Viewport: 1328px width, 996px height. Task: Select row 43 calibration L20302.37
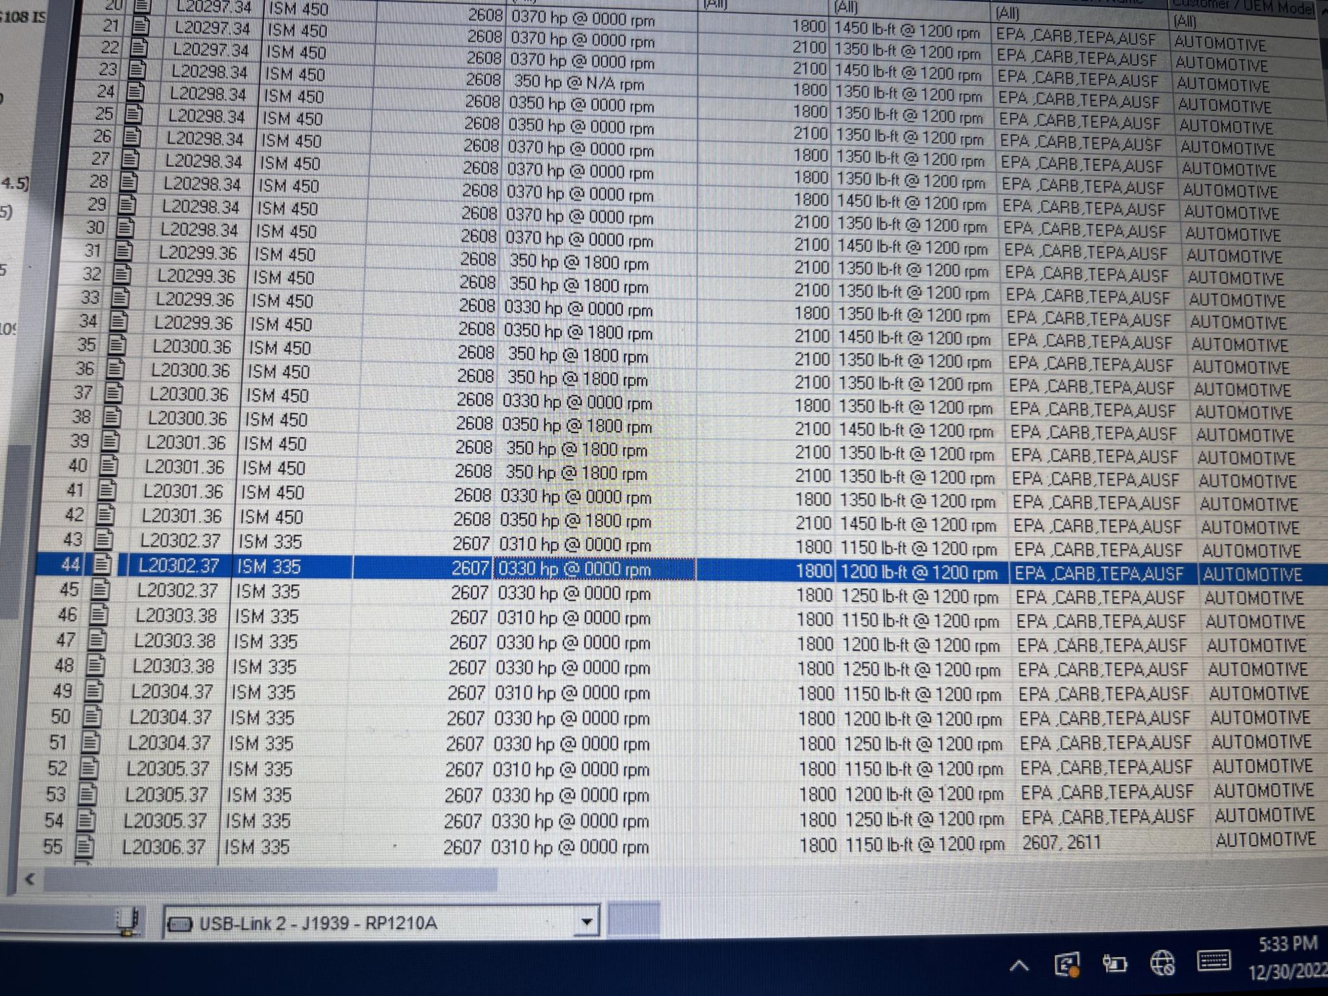(x=180, y=540)
